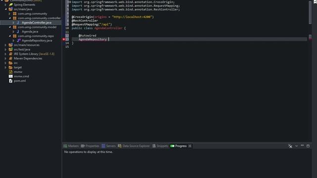Click the com.umg.community.model package icon
Screen dimensions: 317x178
click(x=15, y=27)
